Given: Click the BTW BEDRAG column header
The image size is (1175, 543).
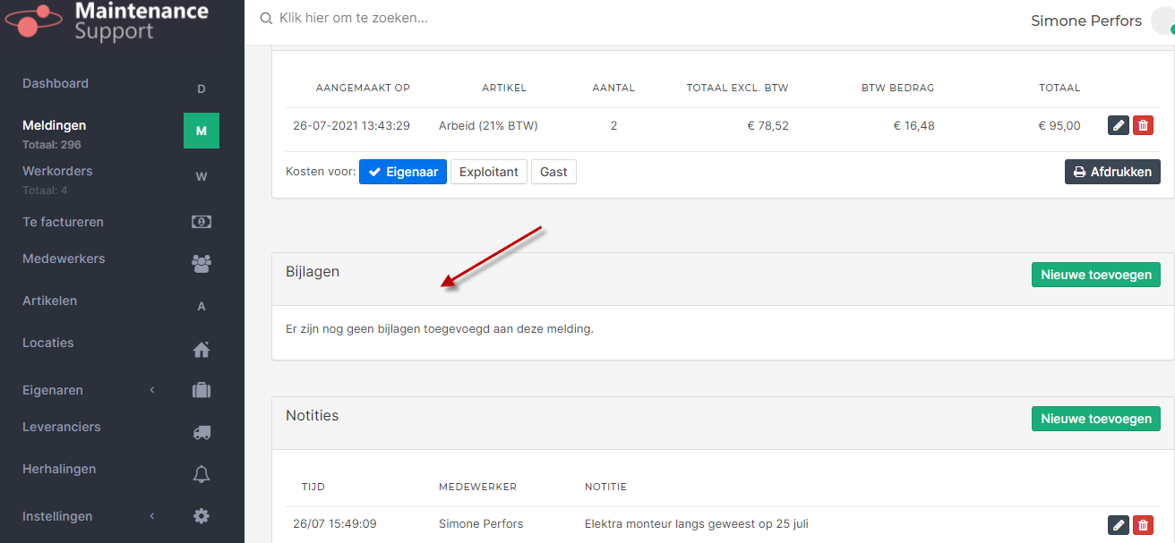Looking at the screenshot, I should pos(898,88).
